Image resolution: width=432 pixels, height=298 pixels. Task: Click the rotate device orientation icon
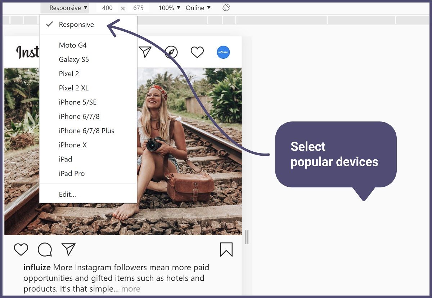226,8
